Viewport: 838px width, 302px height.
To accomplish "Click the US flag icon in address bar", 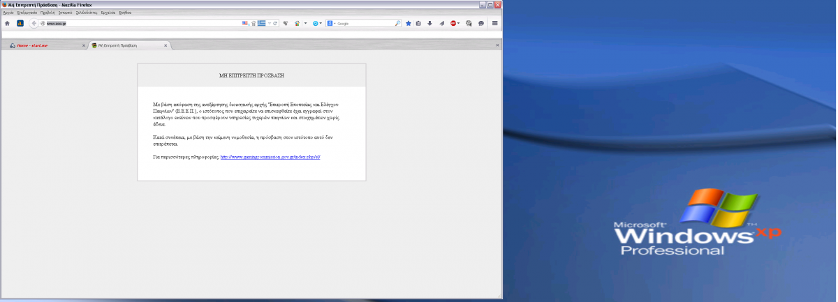I will (246, 23).
